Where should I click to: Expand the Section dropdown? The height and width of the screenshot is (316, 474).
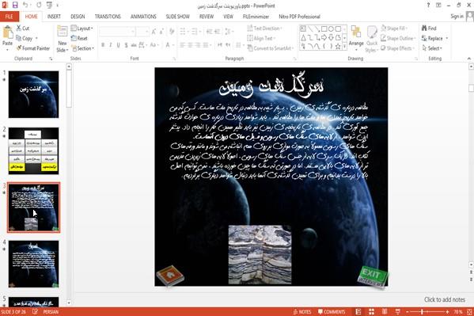point(82,48)
